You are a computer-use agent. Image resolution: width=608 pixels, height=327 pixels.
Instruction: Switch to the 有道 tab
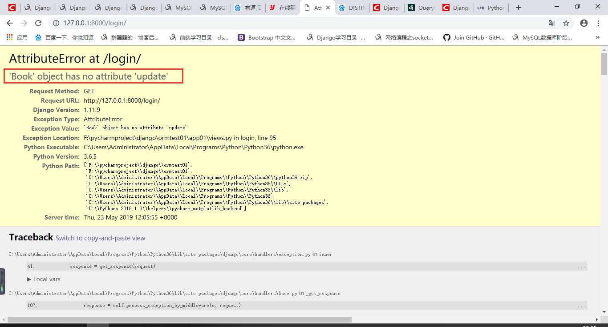247,8
